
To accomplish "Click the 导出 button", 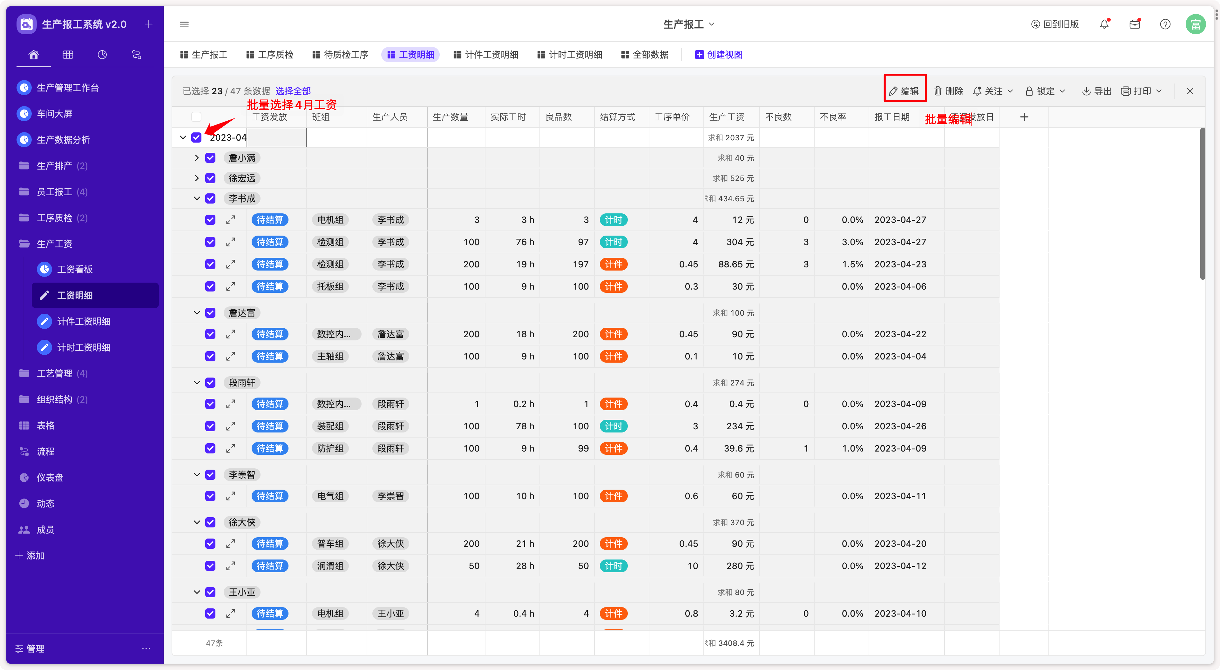I will (x=1096, y=91).
